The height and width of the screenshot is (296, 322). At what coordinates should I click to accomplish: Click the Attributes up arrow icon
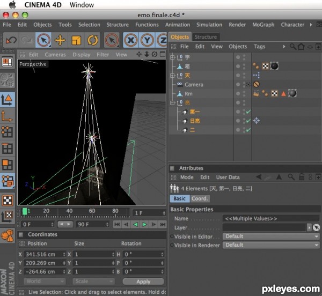tap(279, 177)
